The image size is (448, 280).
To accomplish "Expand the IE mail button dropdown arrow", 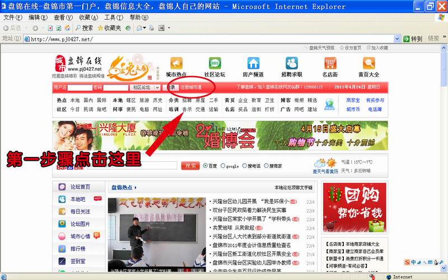I will pyautogui.click(x=146, y=28).
